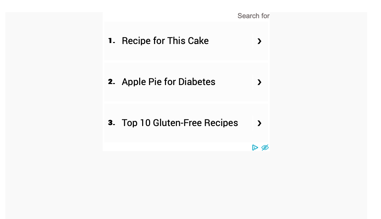Viewport: 381px width, 219px height.
Task: Click the arrow beside Recipe for This Cake
Action: pos(259,41)
